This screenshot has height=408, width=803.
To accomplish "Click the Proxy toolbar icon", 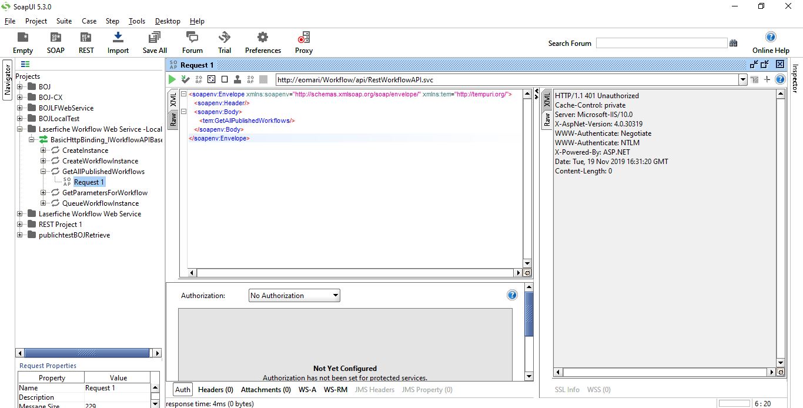I will click(x=303, y=42).
